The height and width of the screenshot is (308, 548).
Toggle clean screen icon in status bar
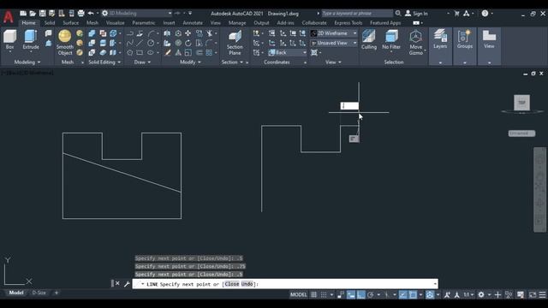pos(533,294)
